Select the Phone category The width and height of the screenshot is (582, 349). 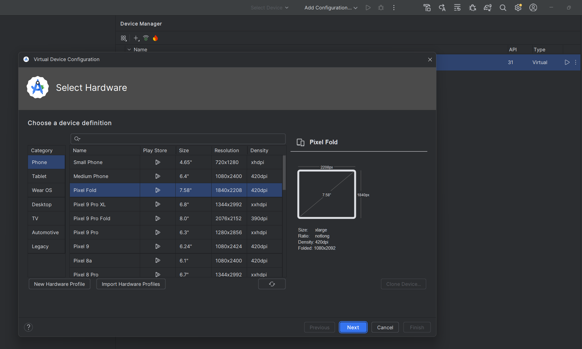coord(46,162)
